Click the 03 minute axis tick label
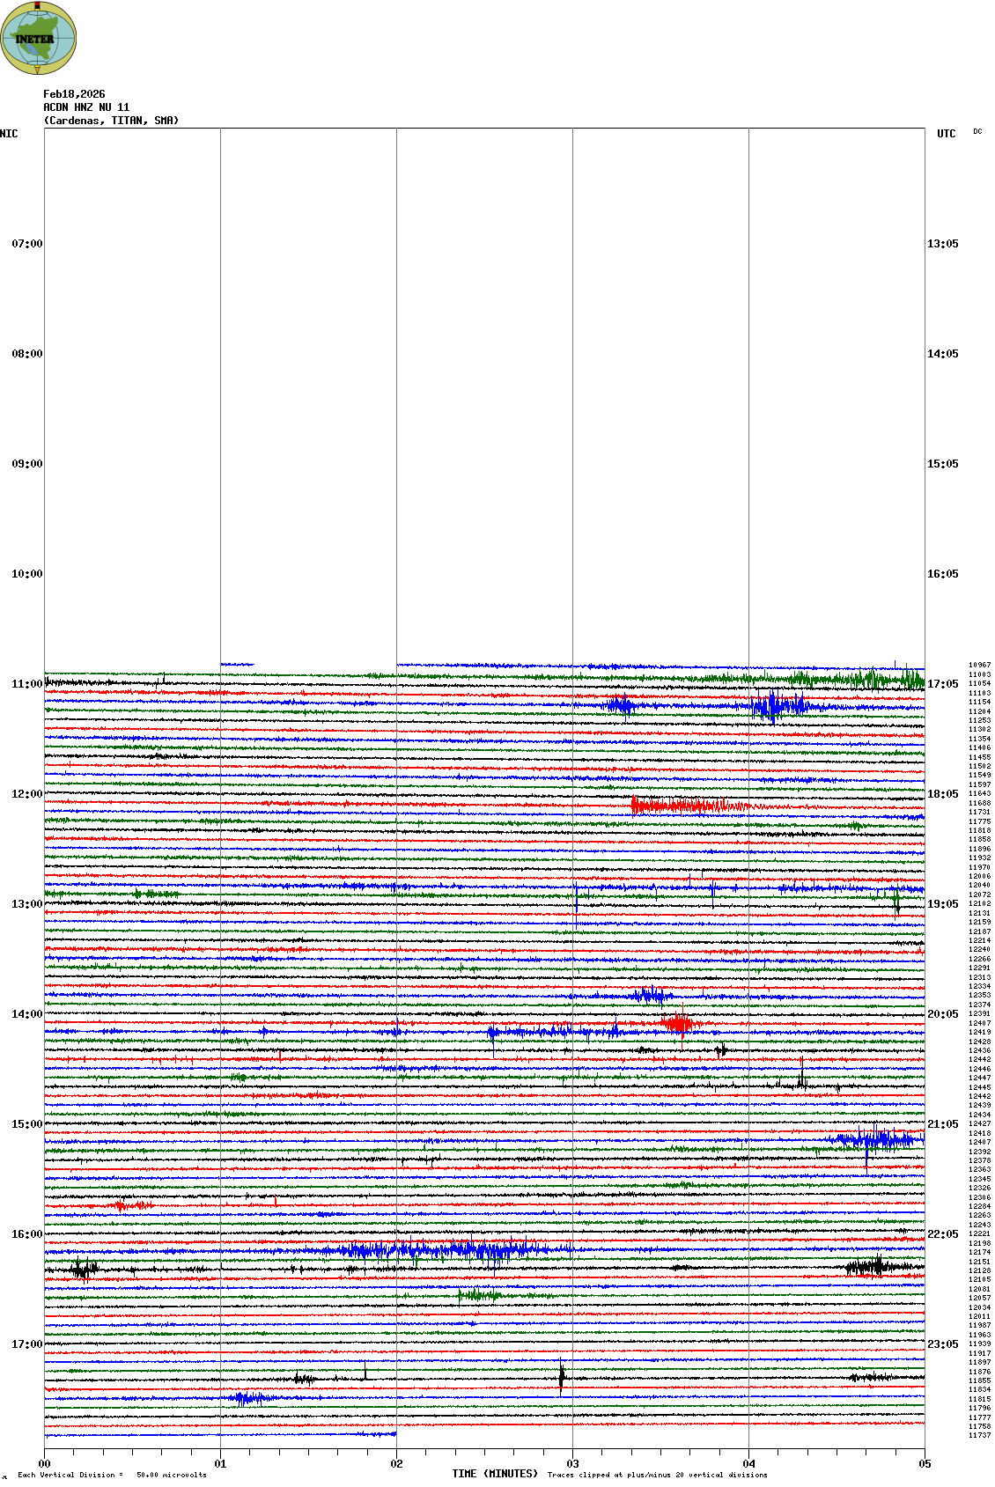The image size is (995, 1487). point(572,1464)
